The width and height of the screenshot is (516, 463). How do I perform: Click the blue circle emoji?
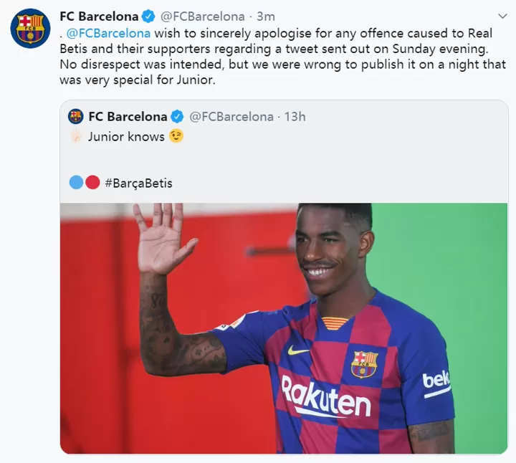(76, 183)
